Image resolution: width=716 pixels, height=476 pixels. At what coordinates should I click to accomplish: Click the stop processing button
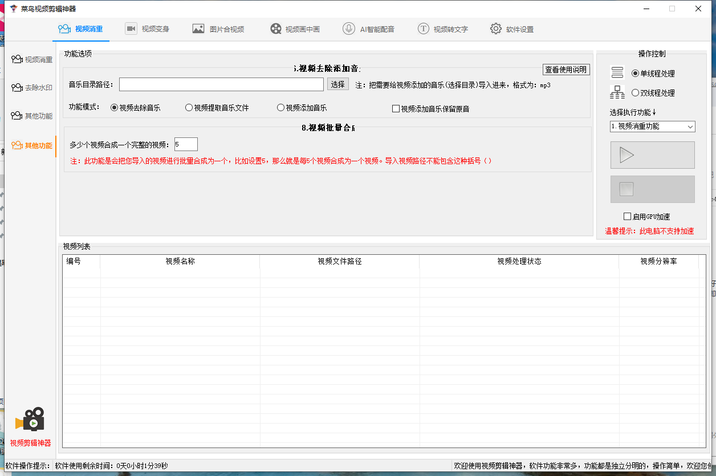tap(652, 189)
